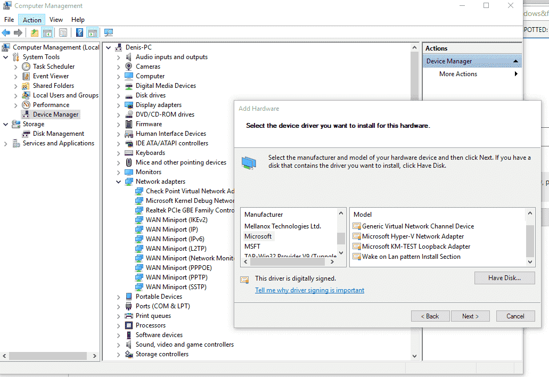The image size is (549, 377).
Task: Expand the Services and Applications node
Action: [x=6, y=144]
